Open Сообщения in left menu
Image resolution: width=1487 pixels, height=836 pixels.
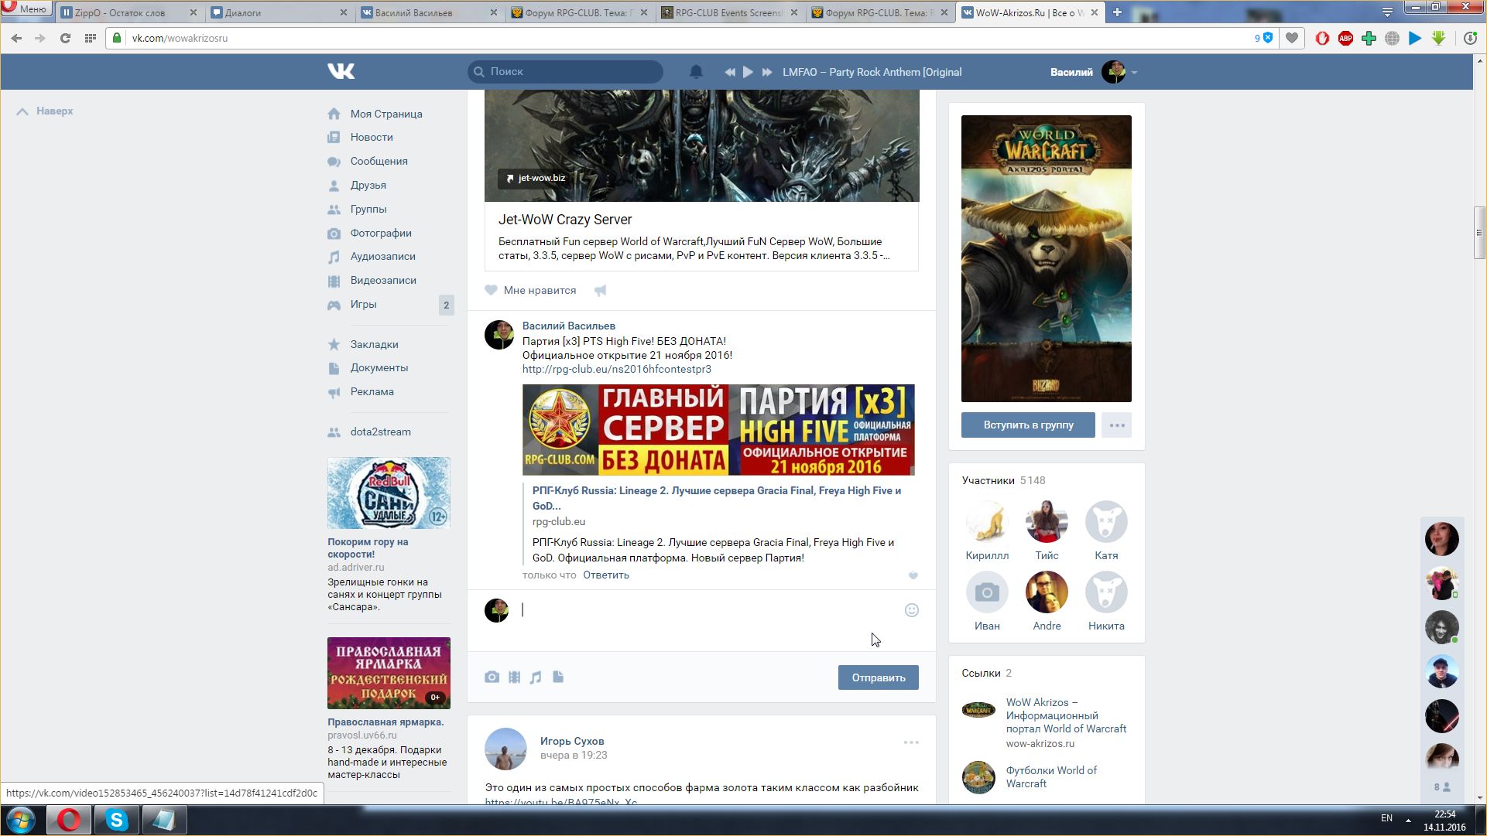point(379,161)
